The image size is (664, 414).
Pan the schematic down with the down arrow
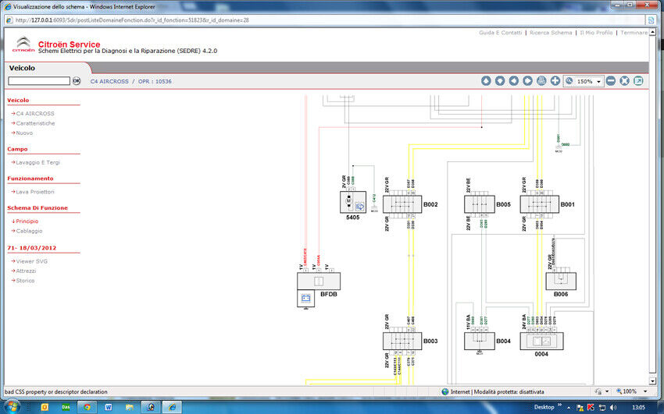coord(499,81)
